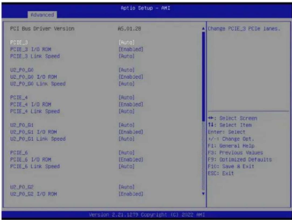The image size is (292, 220).
Task: Open PCIE_4 Link Speed [Auto] value
Action: (126, 111)
